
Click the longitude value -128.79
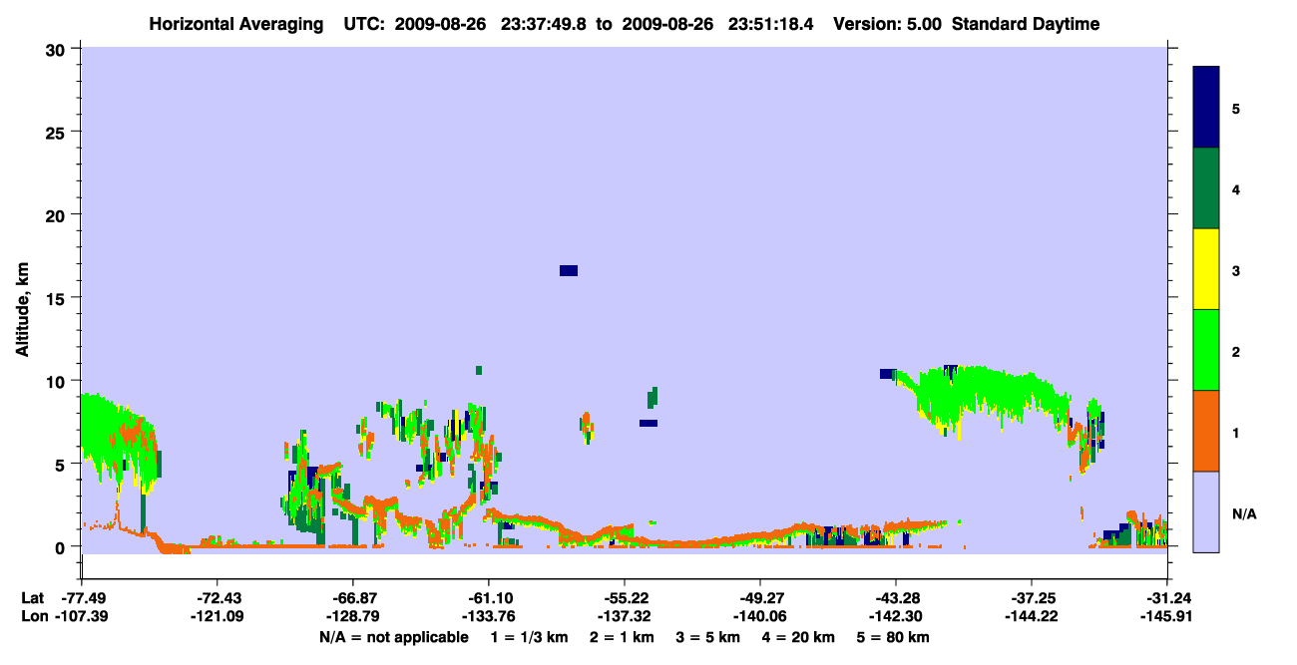[x=353, y=616]
